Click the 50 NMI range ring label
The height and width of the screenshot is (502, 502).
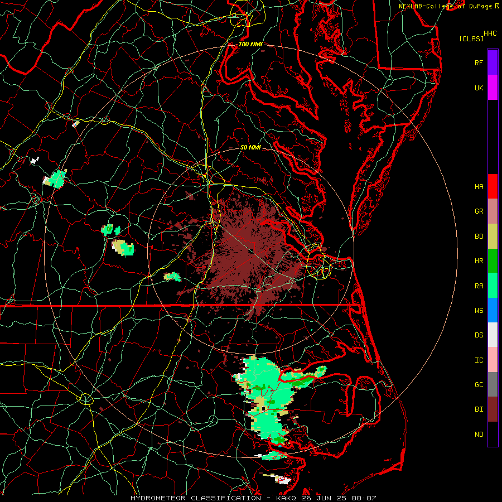[250, 147]
